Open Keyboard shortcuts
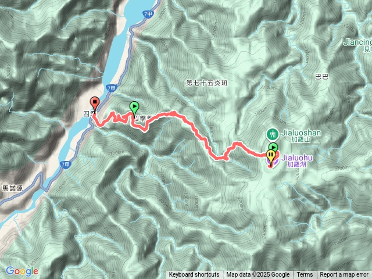Image resolution: width=372 pixels, height=279 pixels. [194, 275]
